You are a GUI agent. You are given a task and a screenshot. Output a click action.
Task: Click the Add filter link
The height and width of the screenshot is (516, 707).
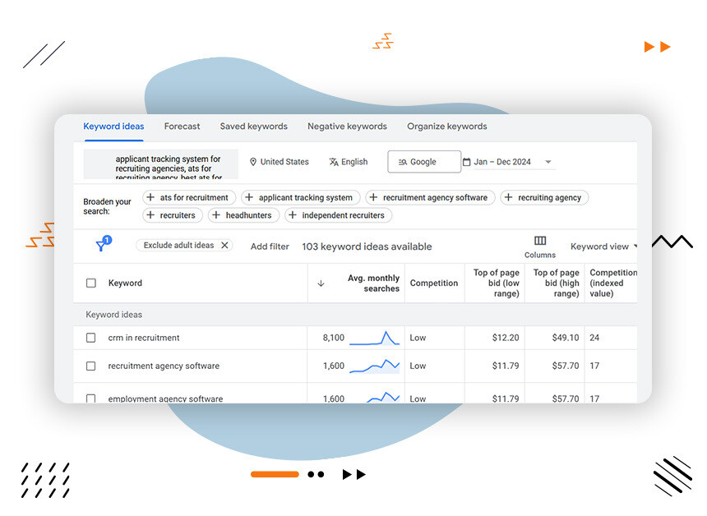[270, 246]
